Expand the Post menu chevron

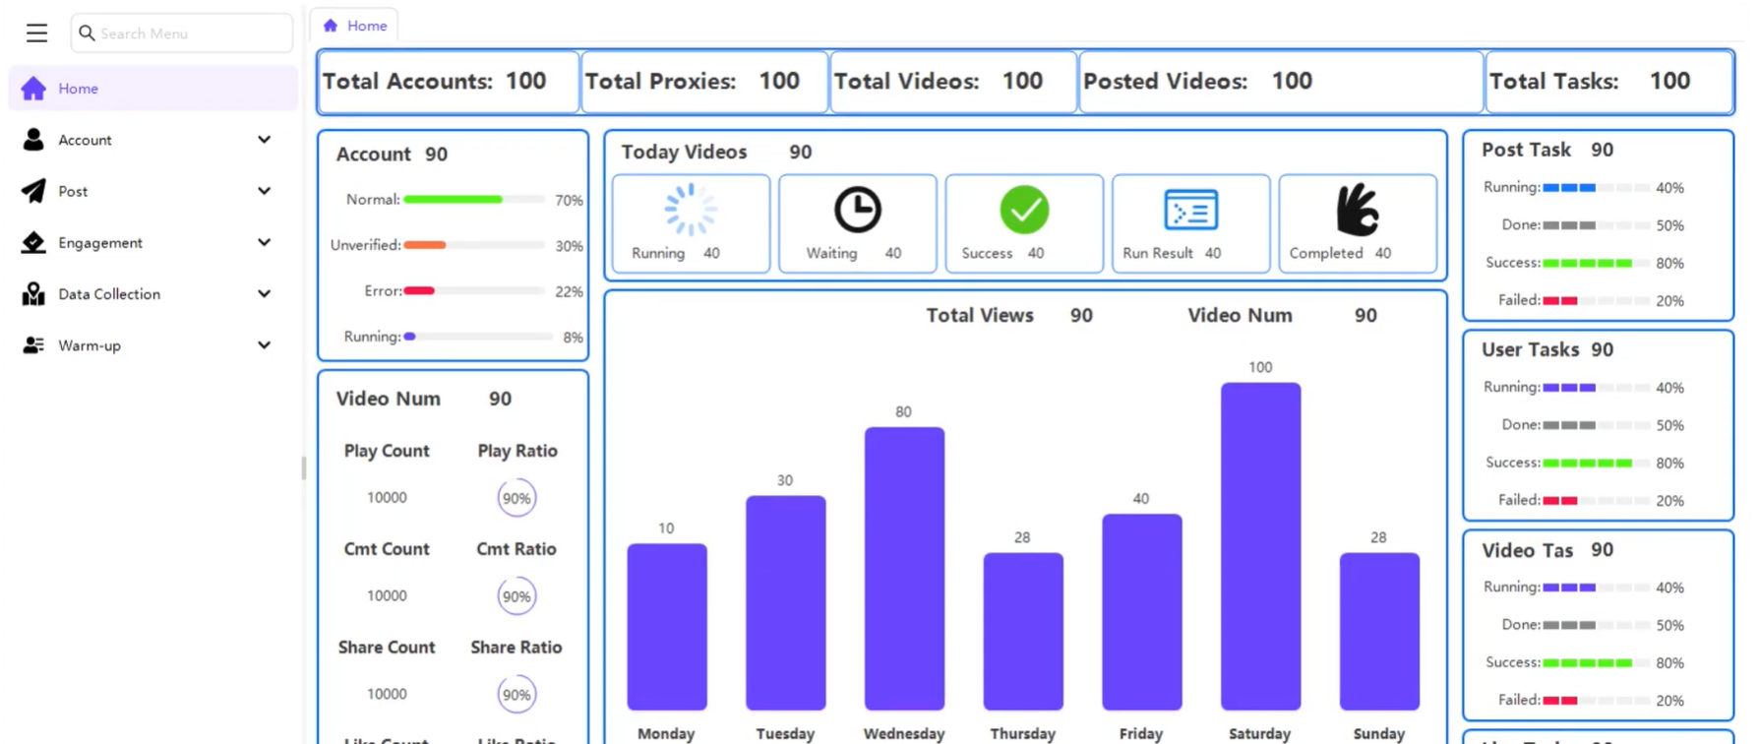click(264, 191)
